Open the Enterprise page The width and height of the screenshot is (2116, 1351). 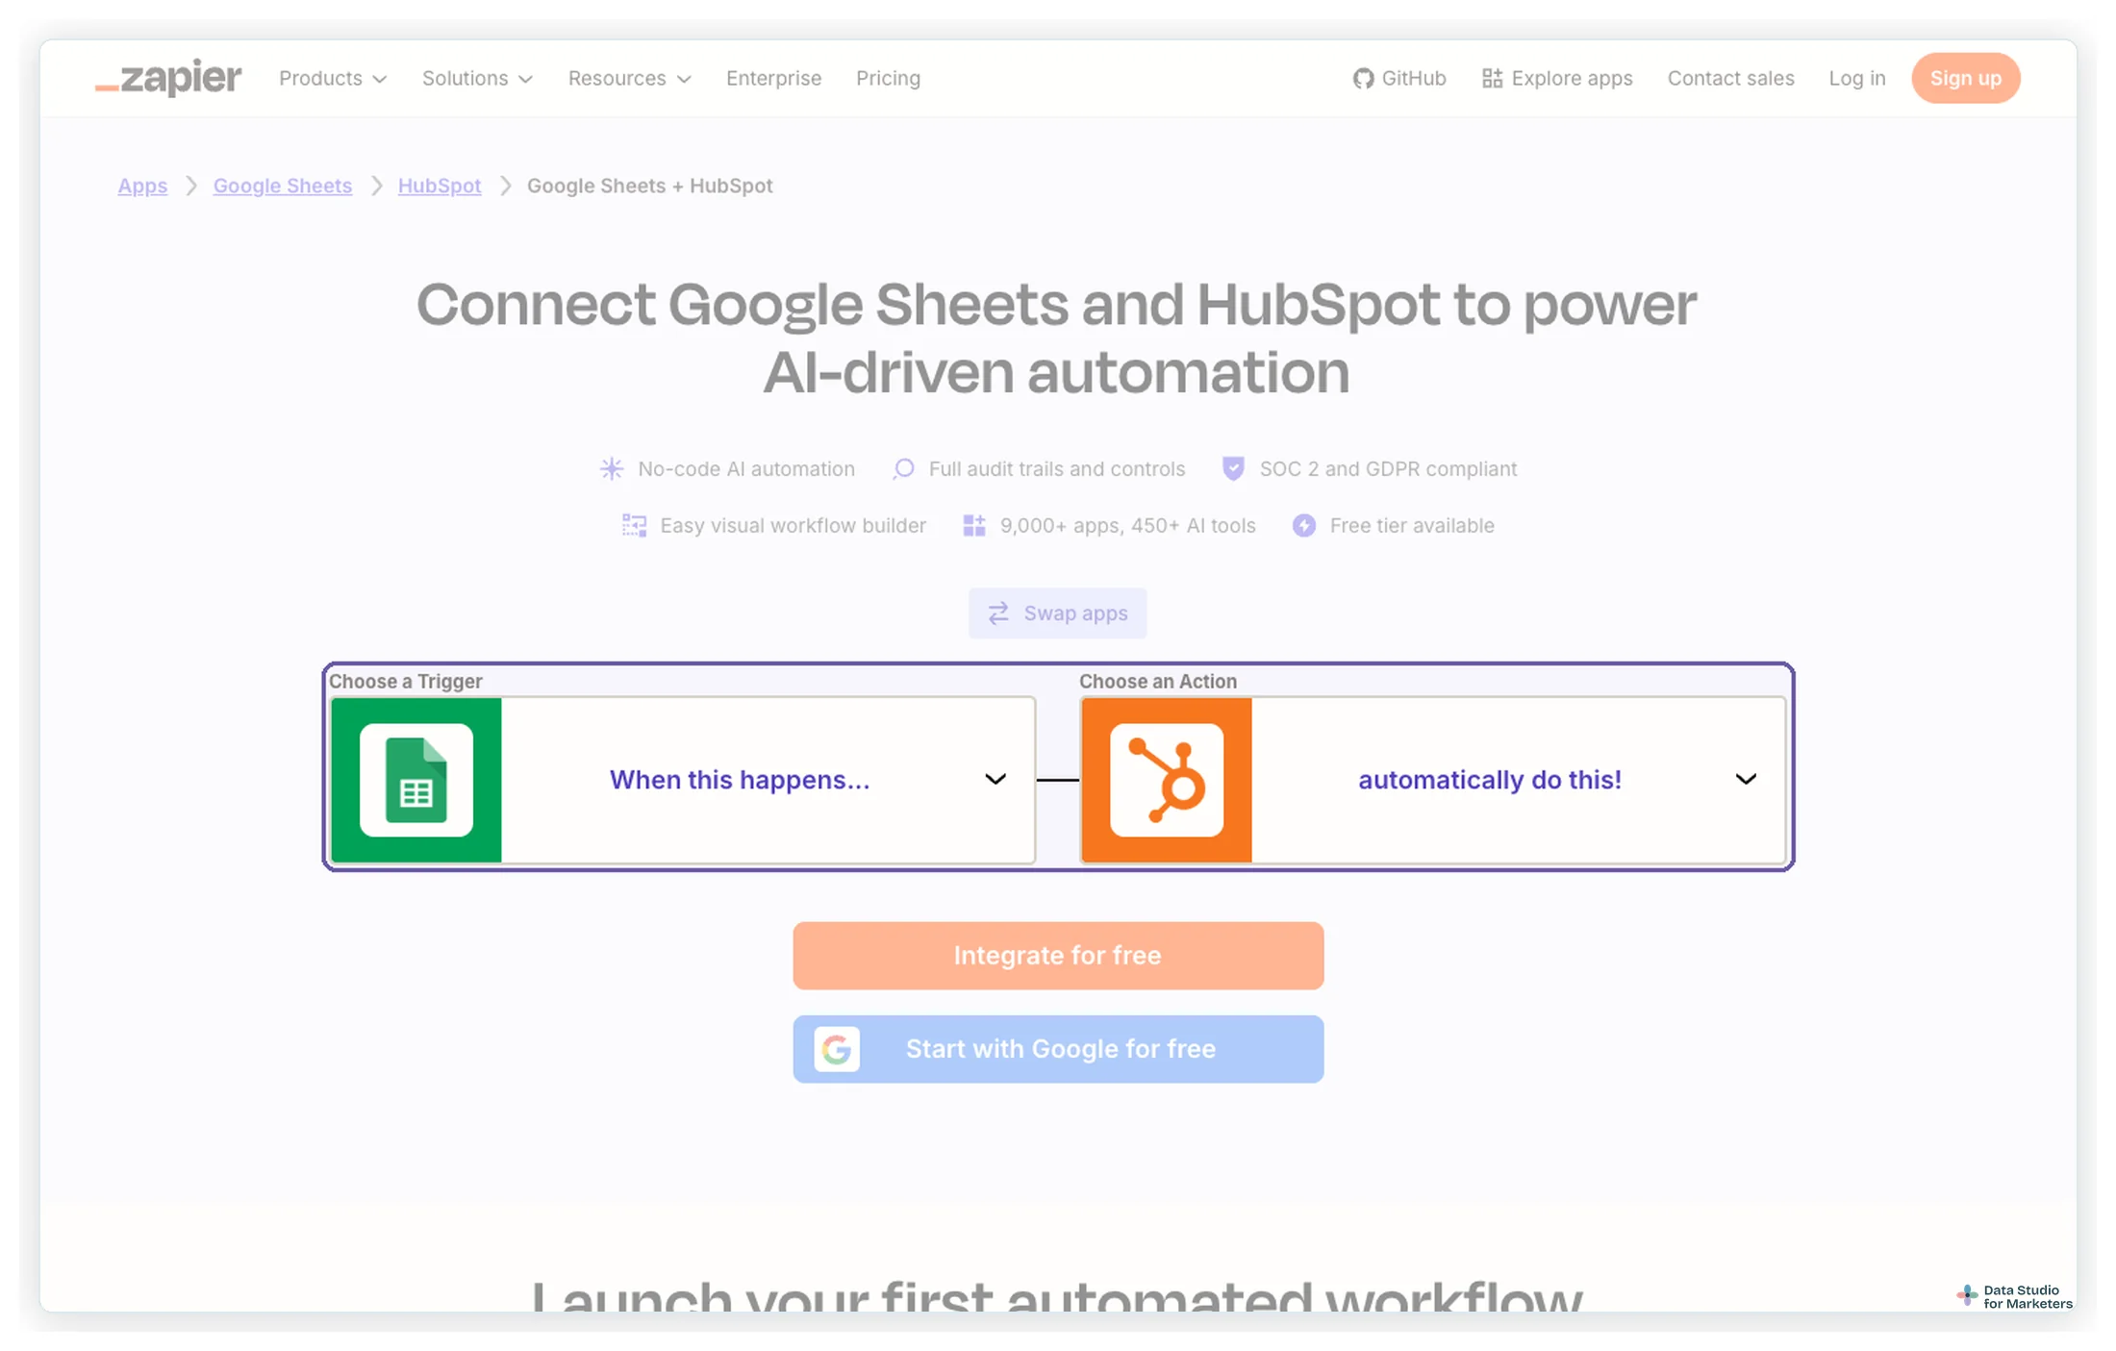click(773, 79)
